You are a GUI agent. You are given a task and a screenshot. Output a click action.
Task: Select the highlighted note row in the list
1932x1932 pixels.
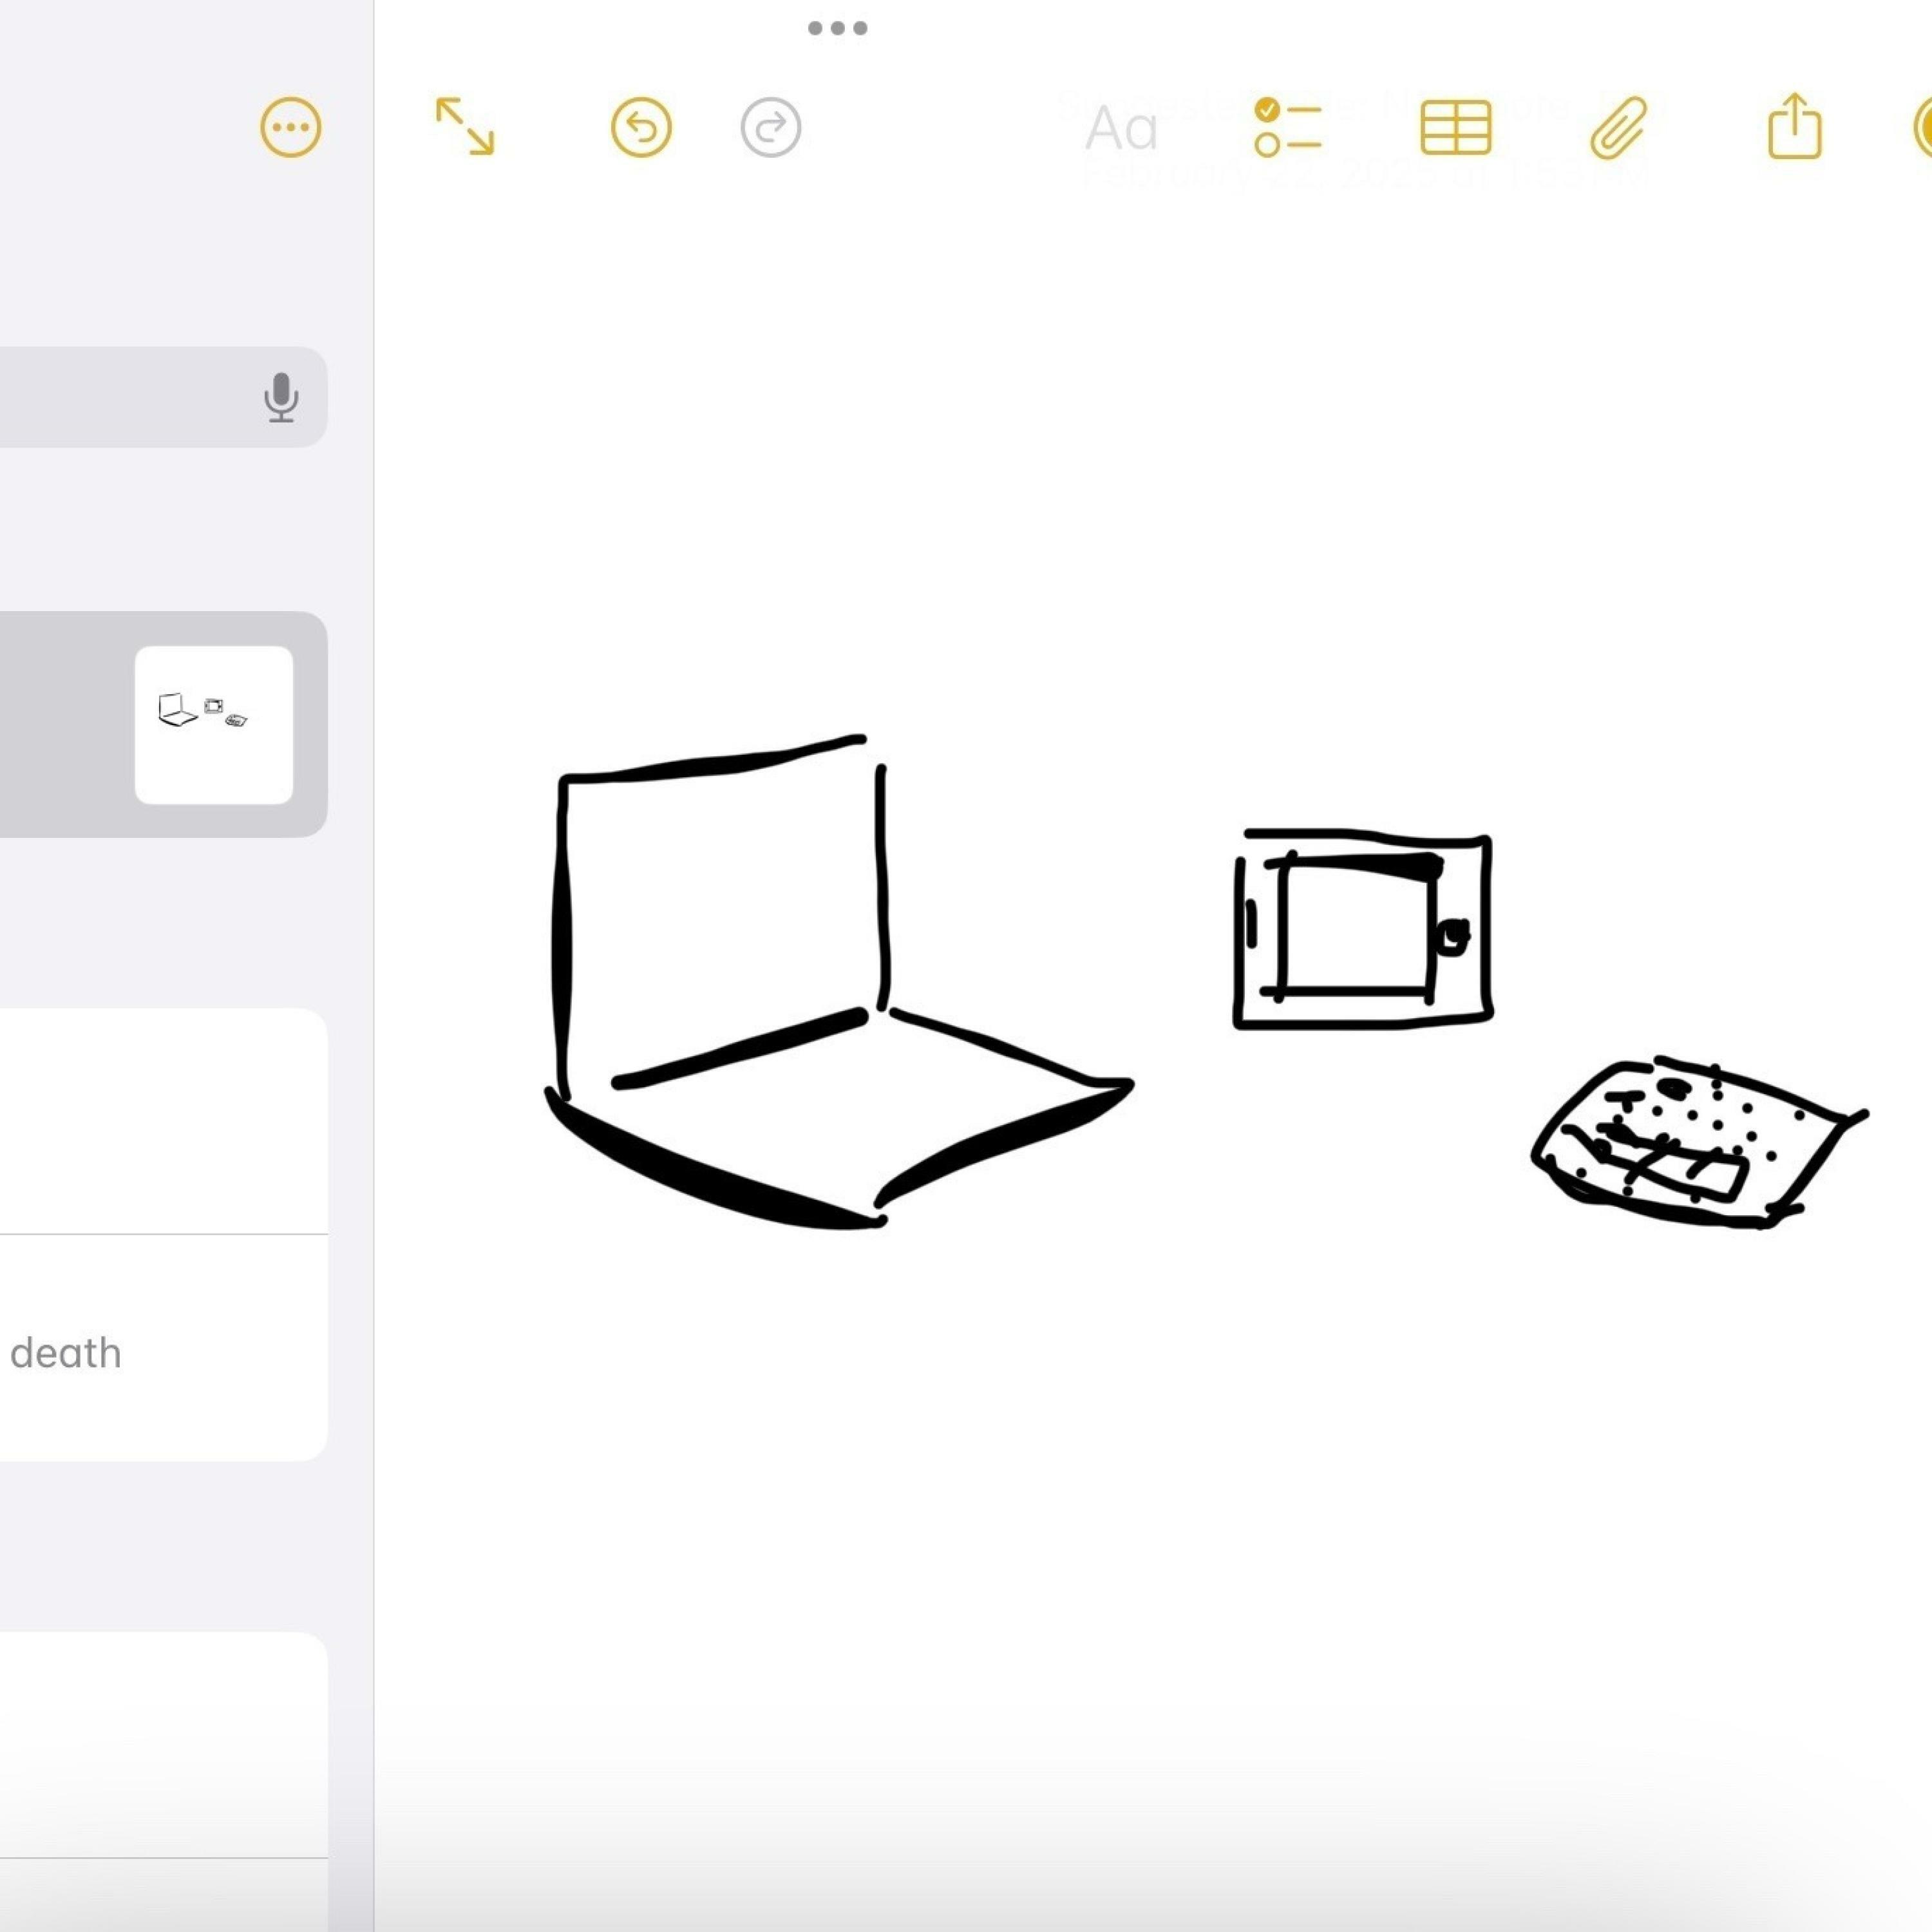[60, 724]
